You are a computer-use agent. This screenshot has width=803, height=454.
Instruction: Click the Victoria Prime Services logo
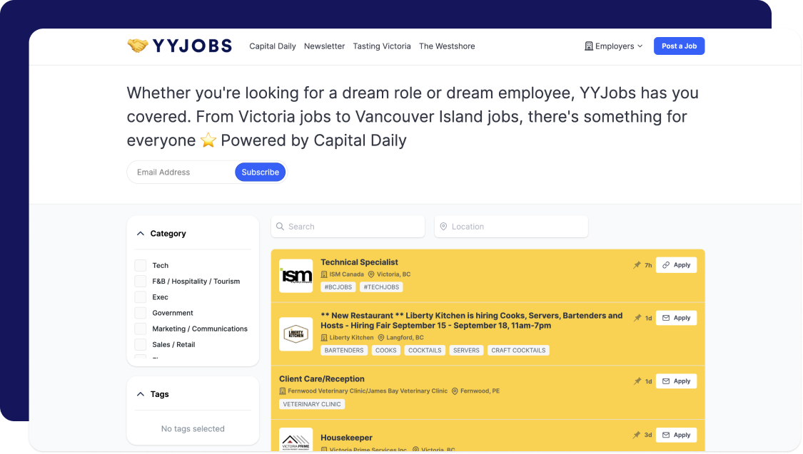296,440
